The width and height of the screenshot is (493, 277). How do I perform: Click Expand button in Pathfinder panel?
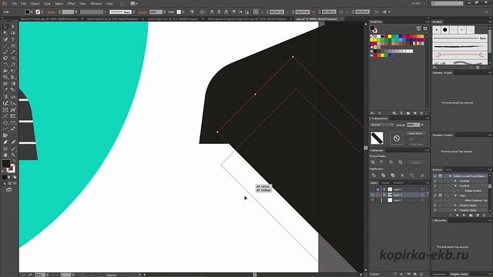(416, 162)
